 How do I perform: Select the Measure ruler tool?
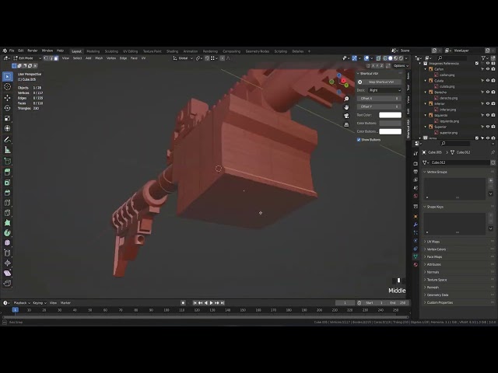8,150
